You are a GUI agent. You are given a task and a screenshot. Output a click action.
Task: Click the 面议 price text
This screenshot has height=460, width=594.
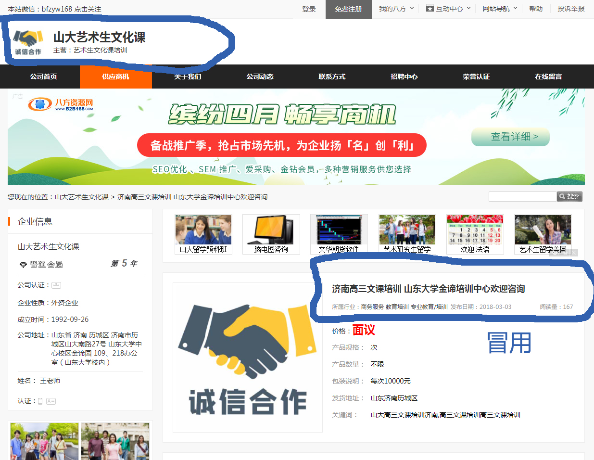364,330
